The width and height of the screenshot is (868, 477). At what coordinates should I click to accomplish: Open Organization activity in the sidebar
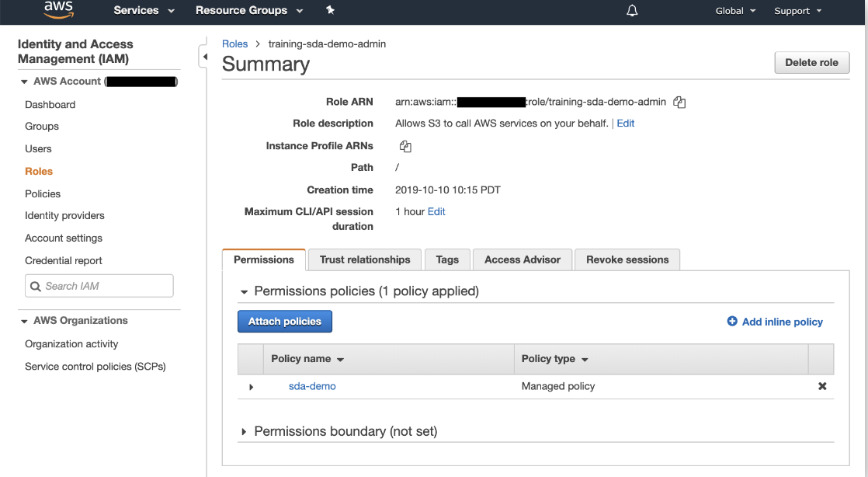(x=71, y=344)
